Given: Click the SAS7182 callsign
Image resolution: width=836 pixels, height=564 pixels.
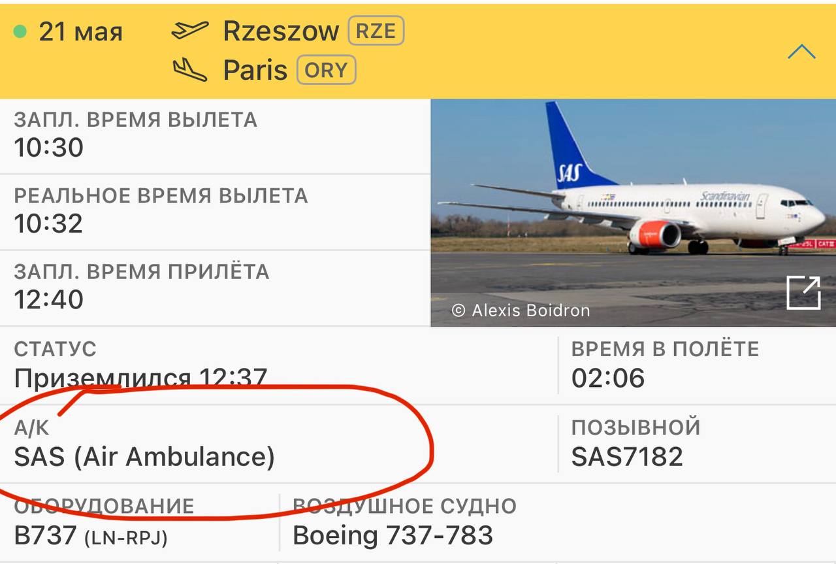Looking at the screenshot, I should pos(627,456).
